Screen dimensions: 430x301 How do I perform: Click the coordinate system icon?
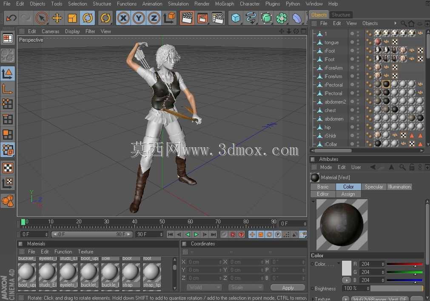pos(169,18)
